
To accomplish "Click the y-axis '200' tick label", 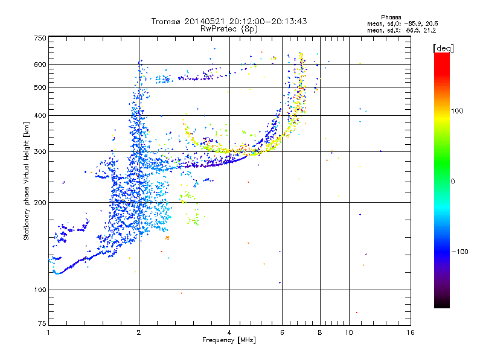I will click(40, 203).
